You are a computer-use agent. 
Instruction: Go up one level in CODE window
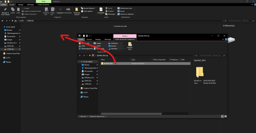[x=12, y=21]
